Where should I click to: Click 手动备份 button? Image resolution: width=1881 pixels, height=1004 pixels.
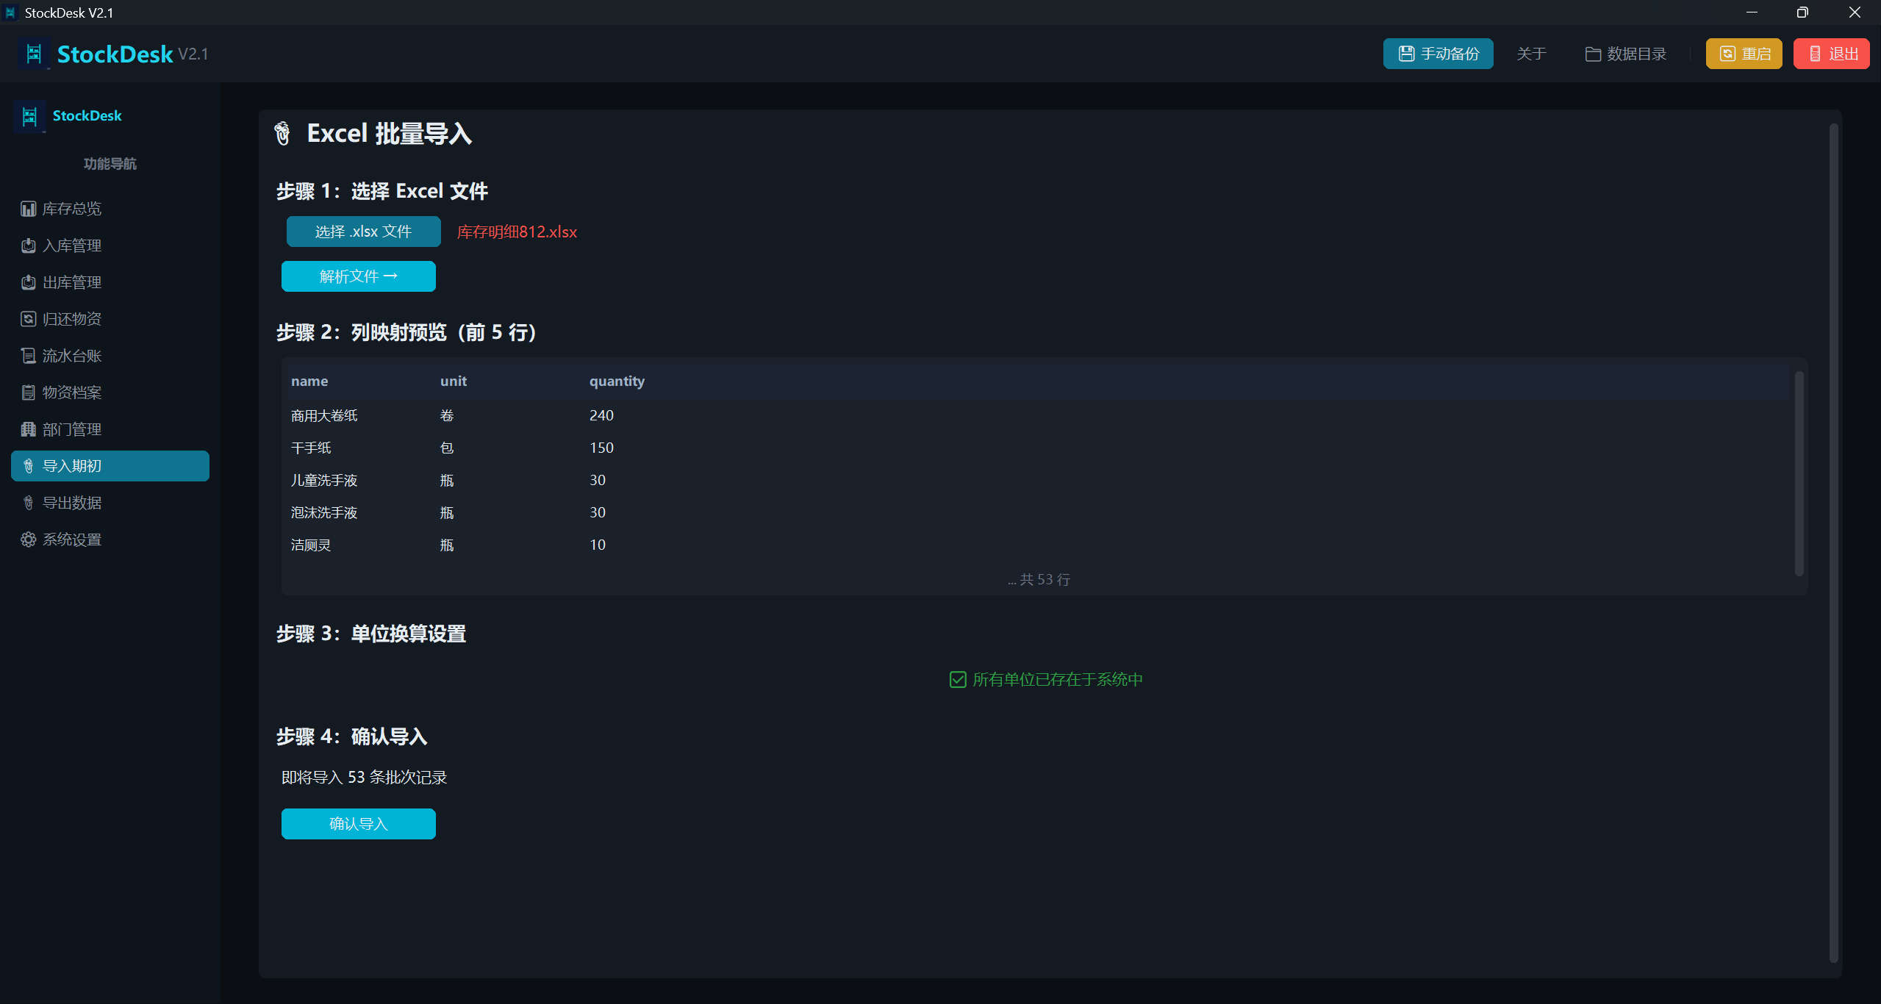point(1438,54)
